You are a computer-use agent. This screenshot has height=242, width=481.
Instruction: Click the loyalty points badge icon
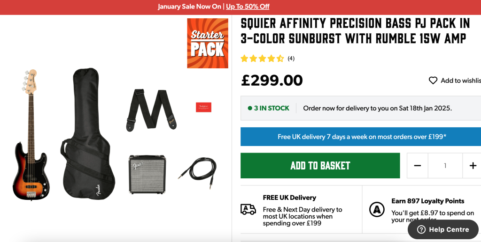(x=377, y=209)
